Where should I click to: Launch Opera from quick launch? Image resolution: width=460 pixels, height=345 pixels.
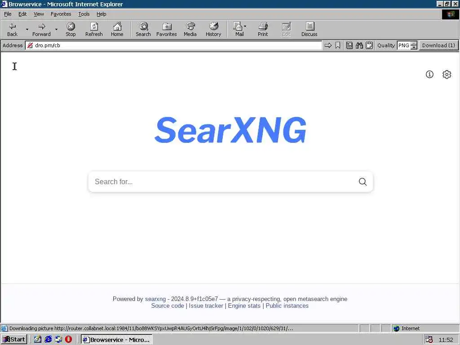[68, 340]
